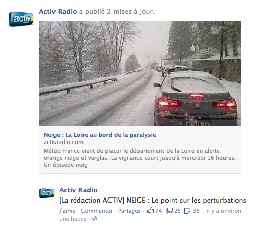Click the activradio.com domain text
Image resolution: width=277 pixels, height=227 pixels.
(x=64, y=142)
